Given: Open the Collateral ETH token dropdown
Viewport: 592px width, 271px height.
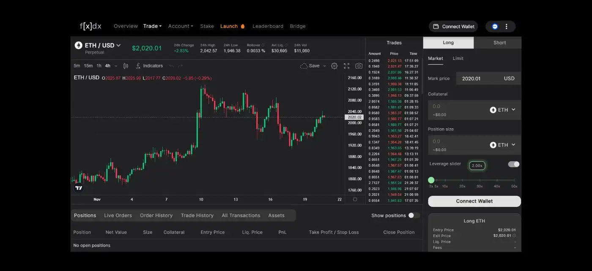Looking at the screenshot, I should [503, 110].
